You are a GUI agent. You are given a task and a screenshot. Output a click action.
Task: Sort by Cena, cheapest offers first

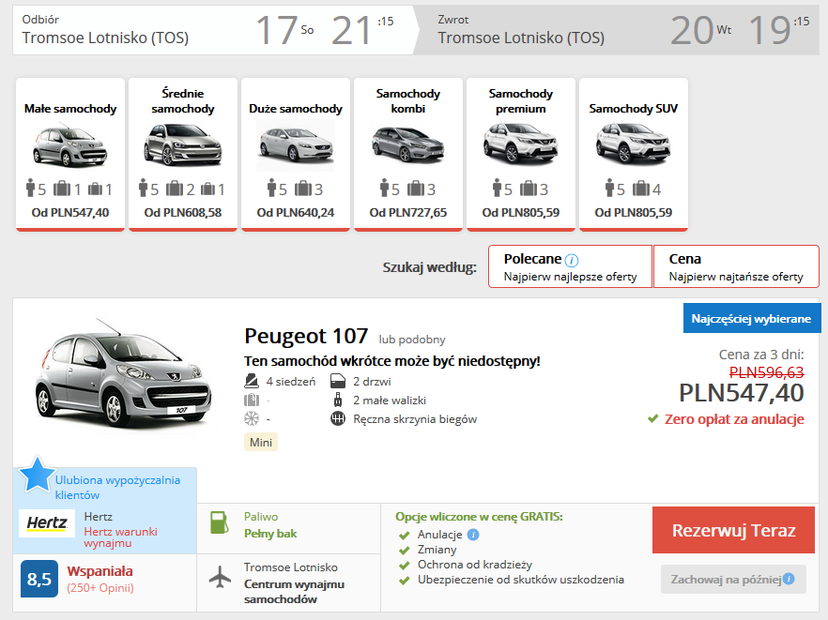tap(736, 266)
